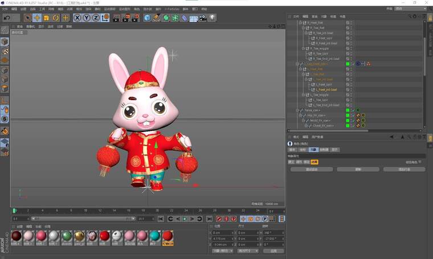Collapse the Torso_con+ hierarchy node
This screenshot has height=259, width=433.
click(x=297, y=110)
